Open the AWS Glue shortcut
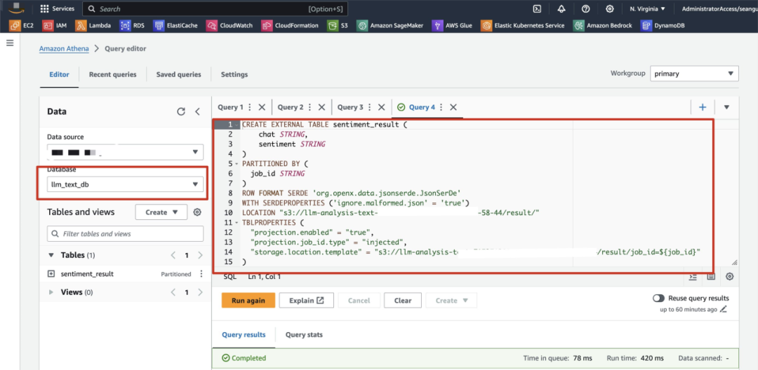The image size is (758, 370). [x=451, y=25]
